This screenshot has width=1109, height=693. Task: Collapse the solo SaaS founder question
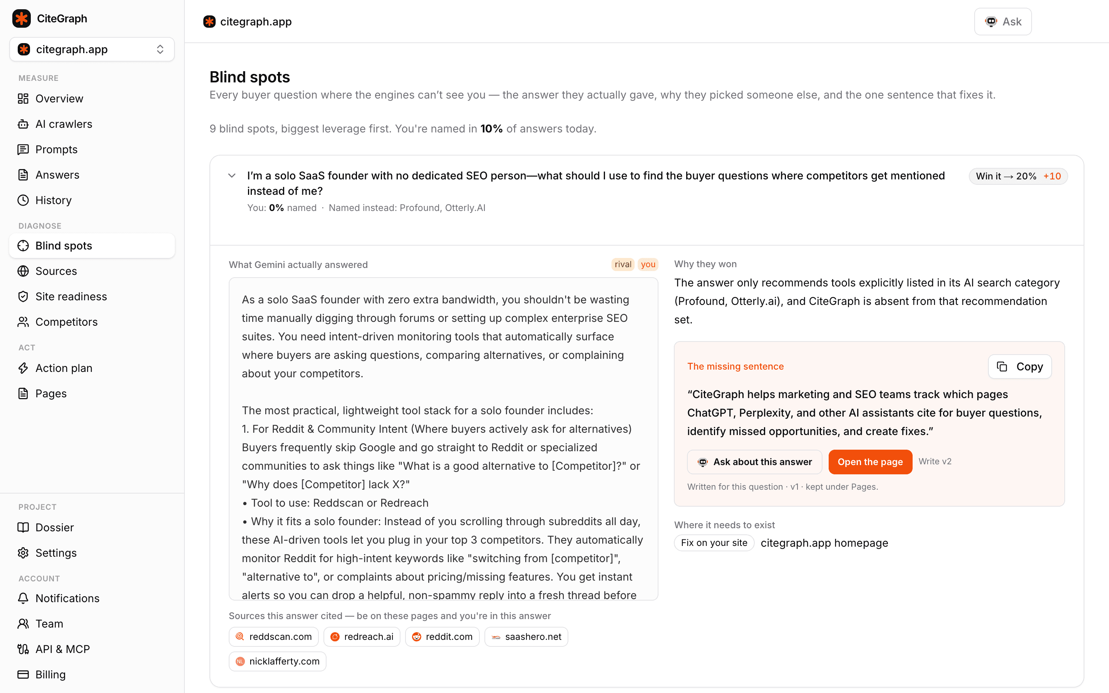[232, 176]
